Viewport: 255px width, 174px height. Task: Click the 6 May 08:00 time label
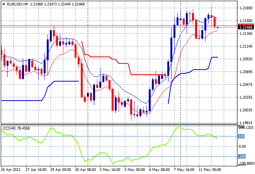[159, 170]
